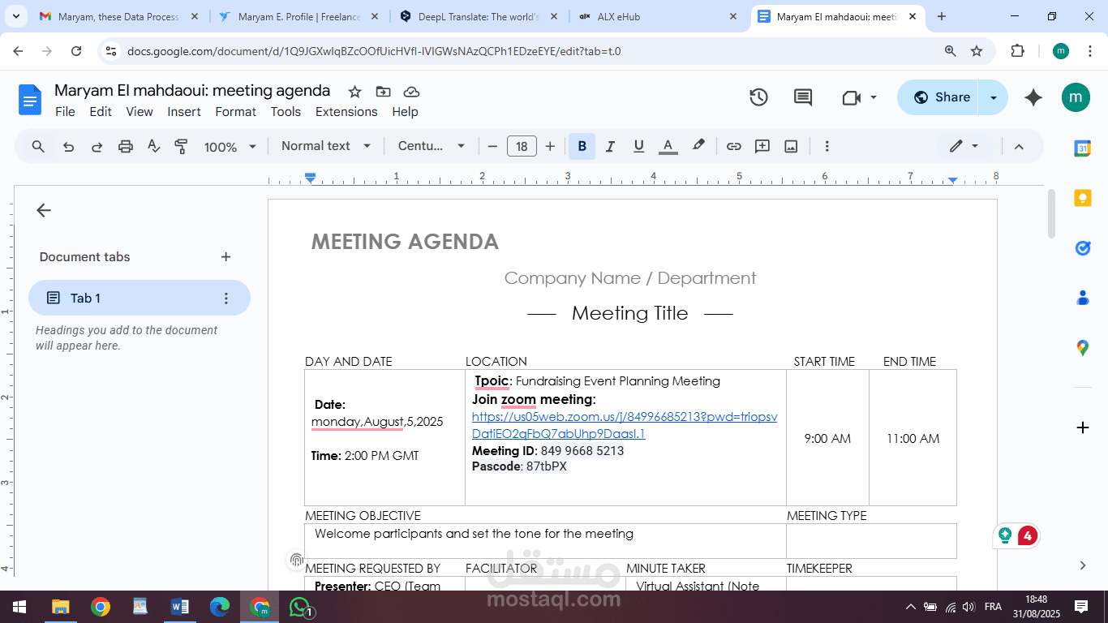Hide the menus with the up chevron
This screenshot has width=1108, height=623.
click(1019, 147)
